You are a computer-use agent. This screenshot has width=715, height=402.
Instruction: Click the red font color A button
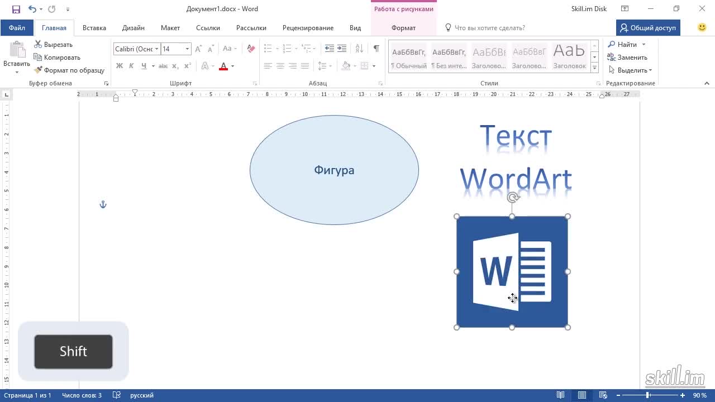coord(223,66)
